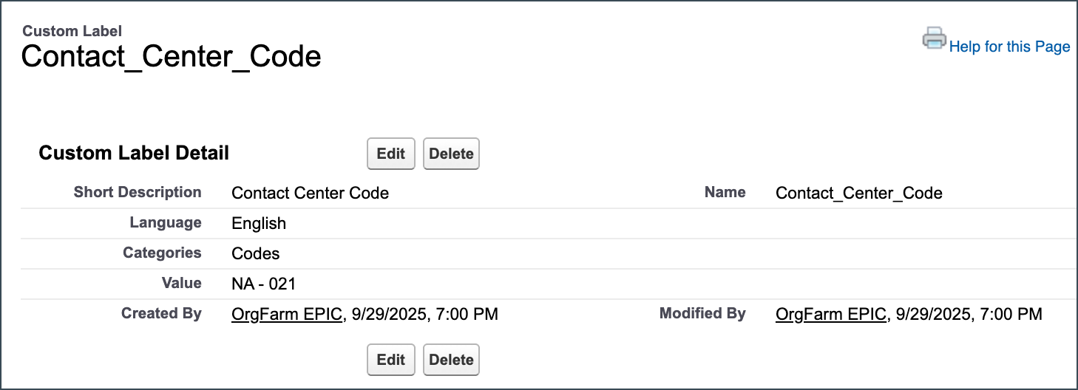Select the Custom Label Detail section heading
Screen dimensions: 1078x390
[x=134, y=153]
